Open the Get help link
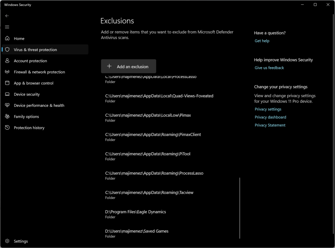The image size is (335, 248). tap(262, 41)
